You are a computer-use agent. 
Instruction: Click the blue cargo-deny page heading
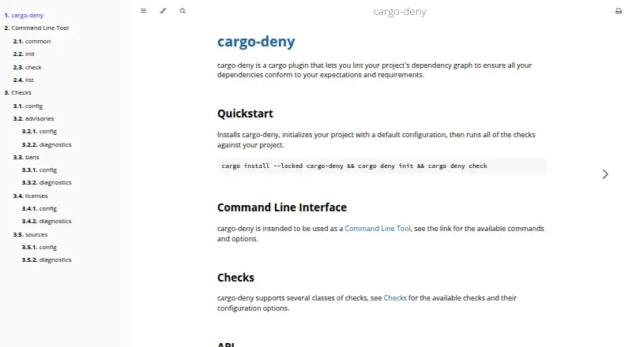[x=256, y=42]
